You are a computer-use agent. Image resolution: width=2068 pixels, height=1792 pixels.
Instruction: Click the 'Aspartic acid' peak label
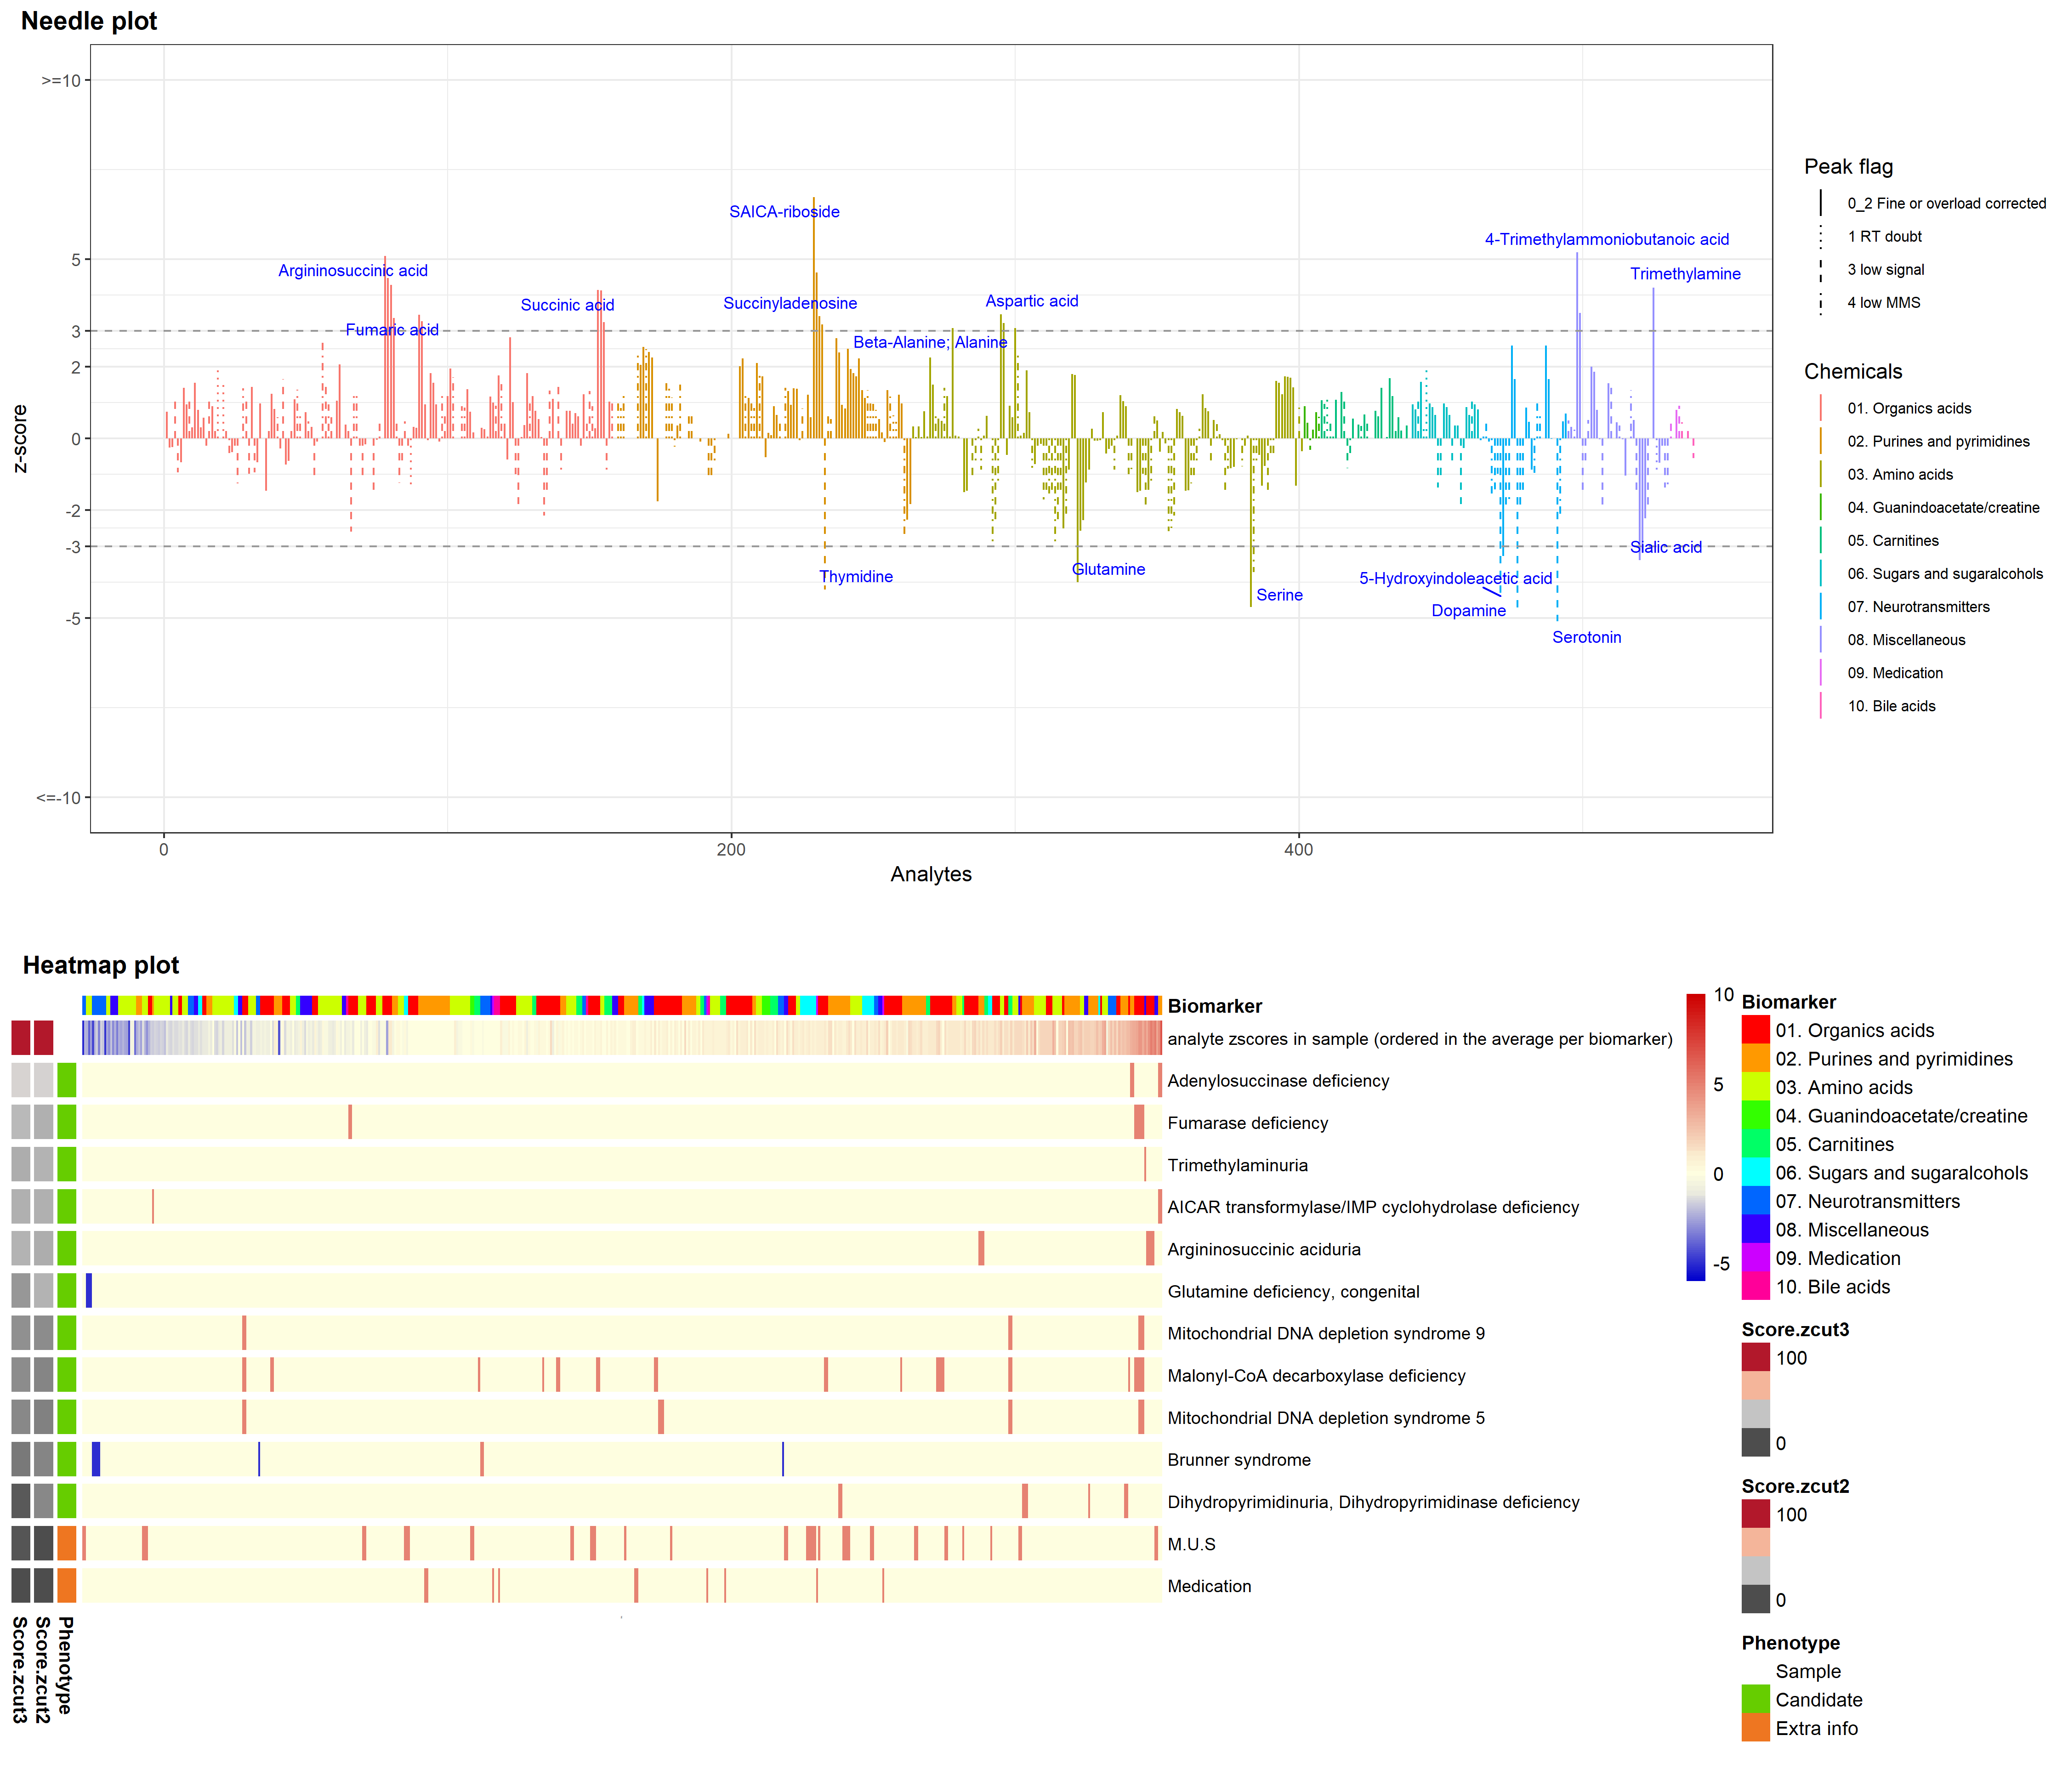click(x=1032, y=301)
